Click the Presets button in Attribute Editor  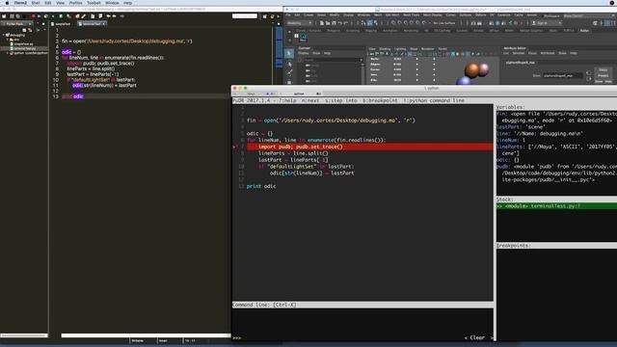[x=604, y=75]
